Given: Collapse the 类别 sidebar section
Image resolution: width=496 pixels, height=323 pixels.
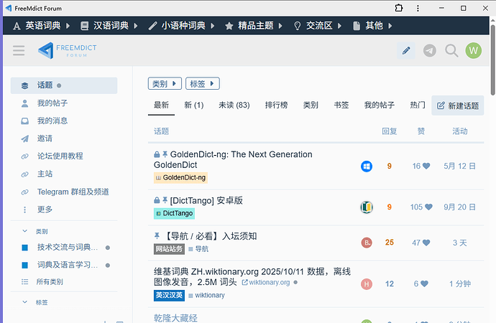Looking at the screenshot, I should [27, 232].
